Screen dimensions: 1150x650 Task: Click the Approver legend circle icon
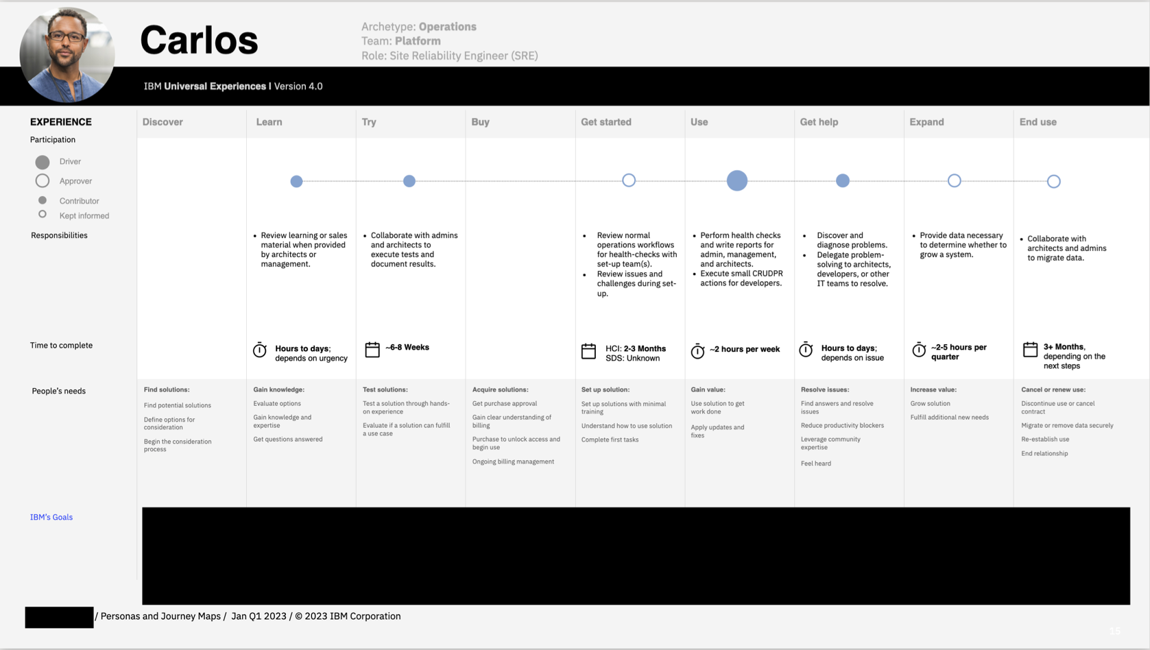(43, 181)
